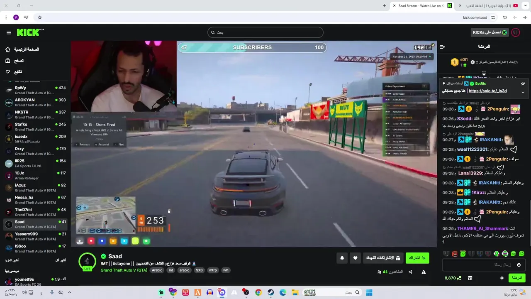Open isaedx channel in sidebar
This screenshot has width=531, height=299.
click(35, 139)
